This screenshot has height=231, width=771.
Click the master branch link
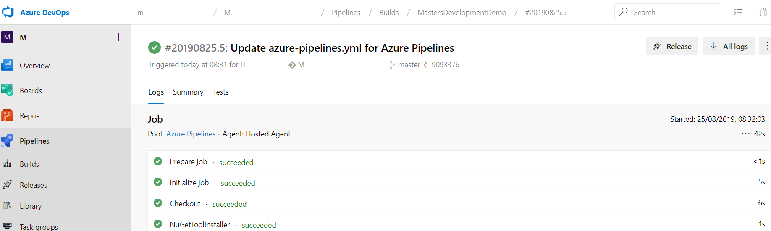pyautogui.click(x=409, y=65)
